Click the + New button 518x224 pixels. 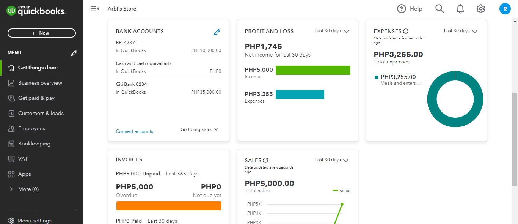[x=42, y=33]
